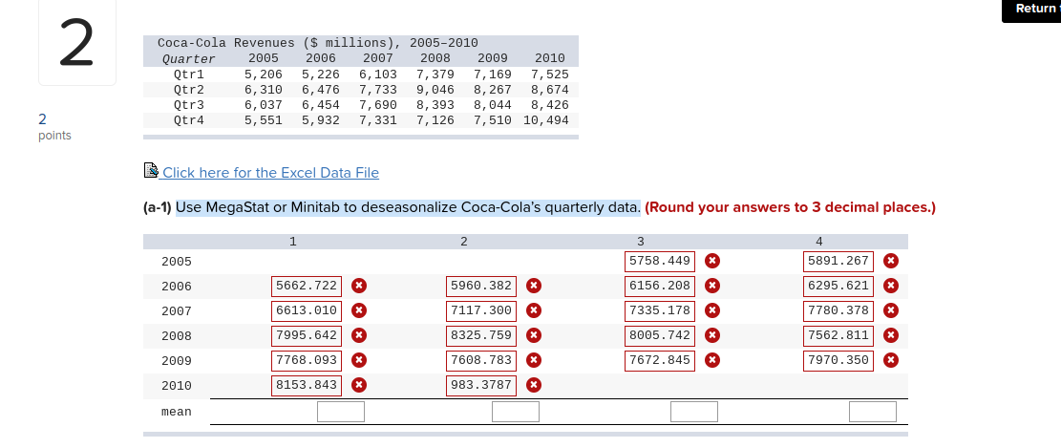1061x448 pixels.
Task: Click the red X icon beside 7117.300
Action: tap(534, 310)
